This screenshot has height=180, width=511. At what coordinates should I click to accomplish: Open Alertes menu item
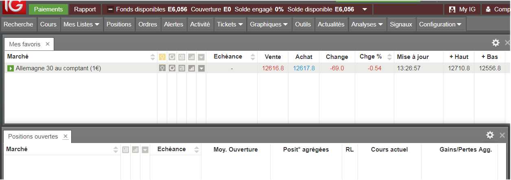[x=174, y=24]
